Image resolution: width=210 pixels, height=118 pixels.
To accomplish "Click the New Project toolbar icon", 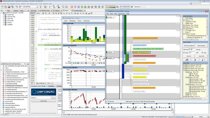I will click(6, 7).
